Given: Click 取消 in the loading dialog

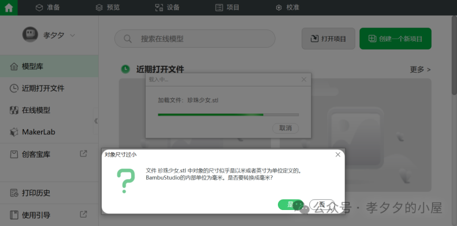Looking at the screenshot, I should [x=285, y=128].
